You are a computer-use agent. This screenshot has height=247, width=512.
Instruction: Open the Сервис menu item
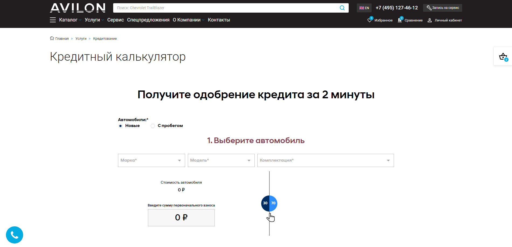pyautogui.click(x=116, y=20)
